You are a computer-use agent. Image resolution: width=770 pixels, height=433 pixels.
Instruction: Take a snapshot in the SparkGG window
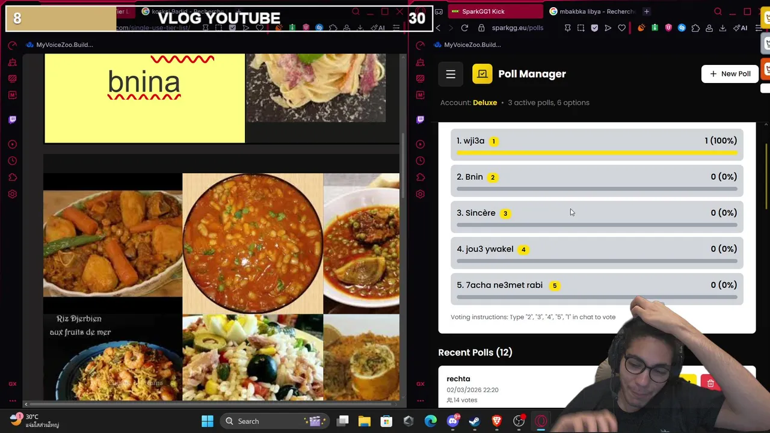click(x=581, y=28)
